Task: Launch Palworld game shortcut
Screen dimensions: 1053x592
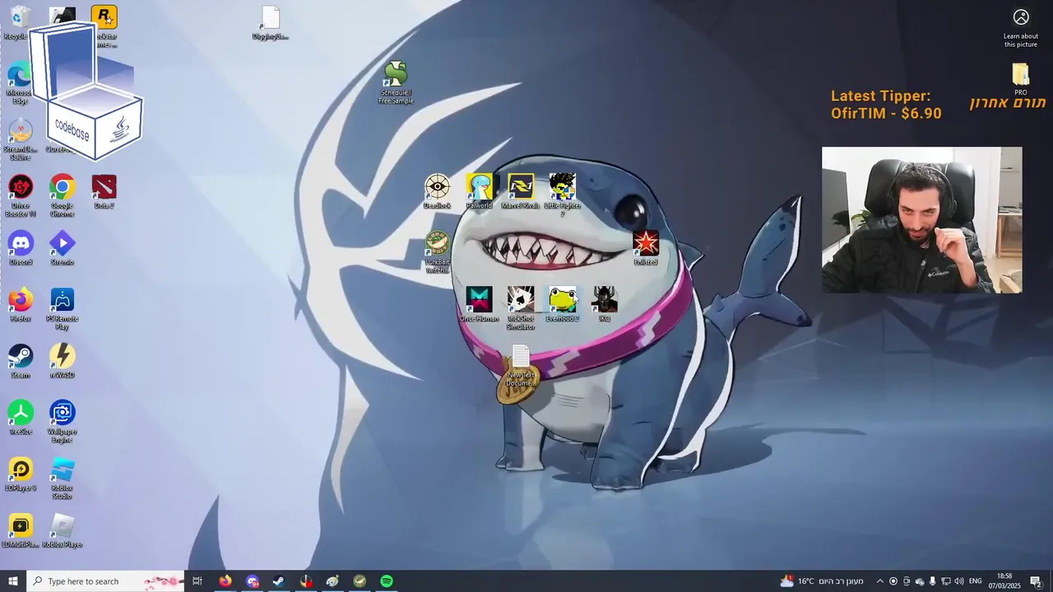Action: [479, 192]
